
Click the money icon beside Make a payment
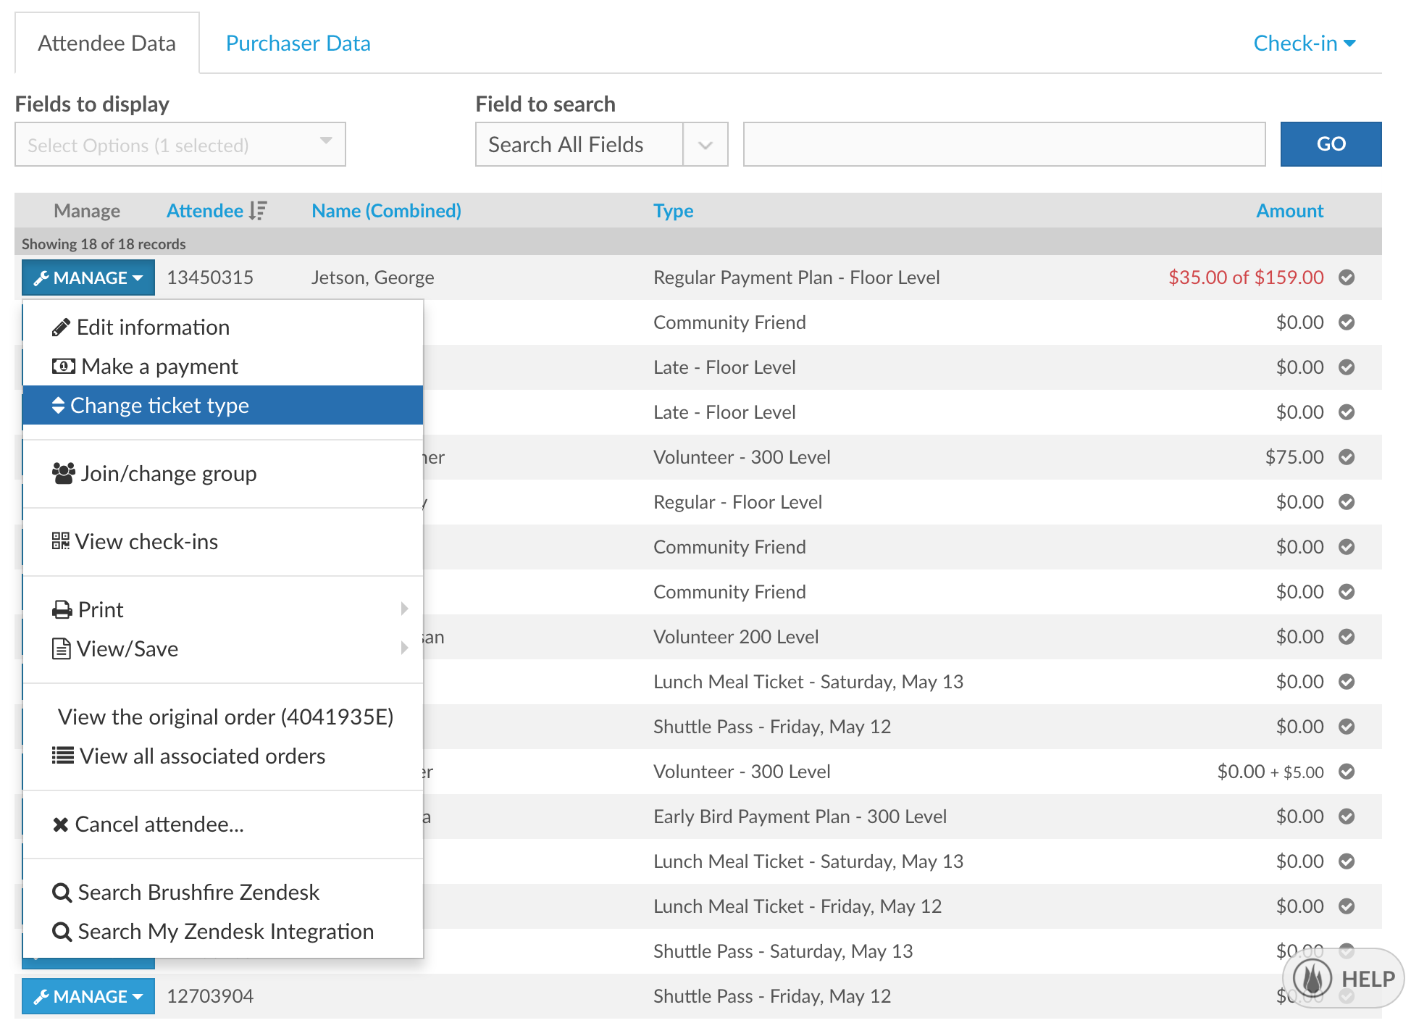63,367
